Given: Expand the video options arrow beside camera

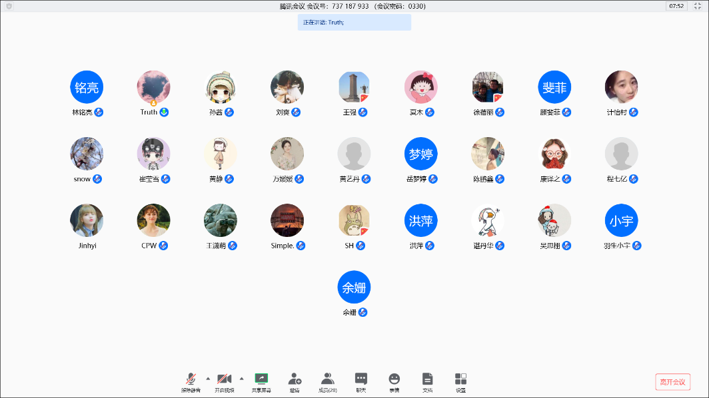Looking at the screenshot, I should click(x=241, y=378).
